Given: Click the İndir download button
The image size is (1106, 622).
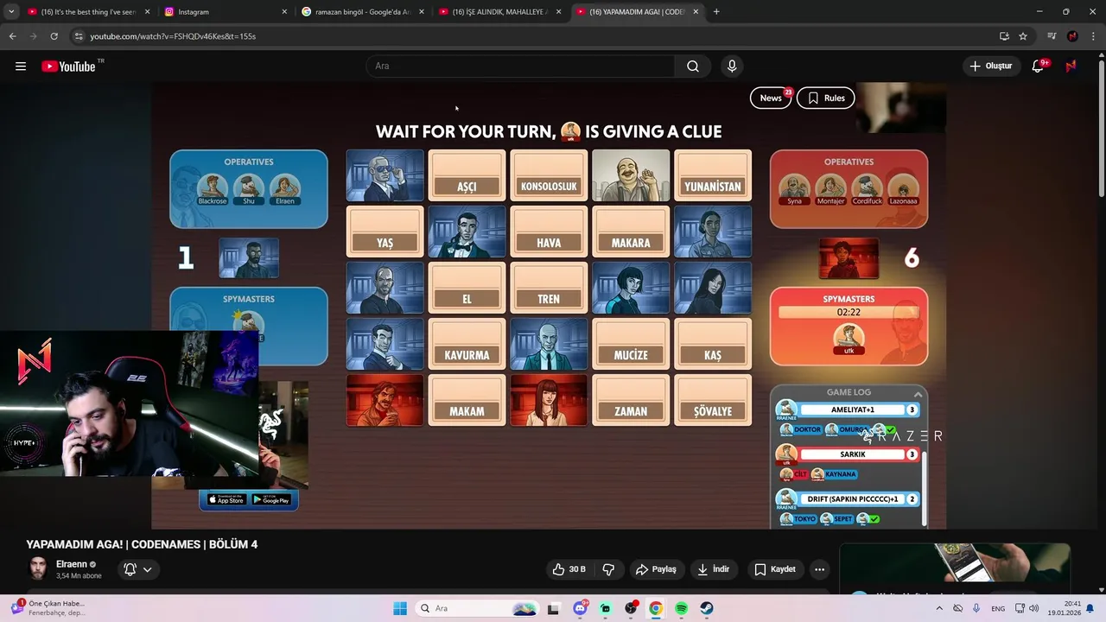Looking at the screenshot, I should point(714,569).
